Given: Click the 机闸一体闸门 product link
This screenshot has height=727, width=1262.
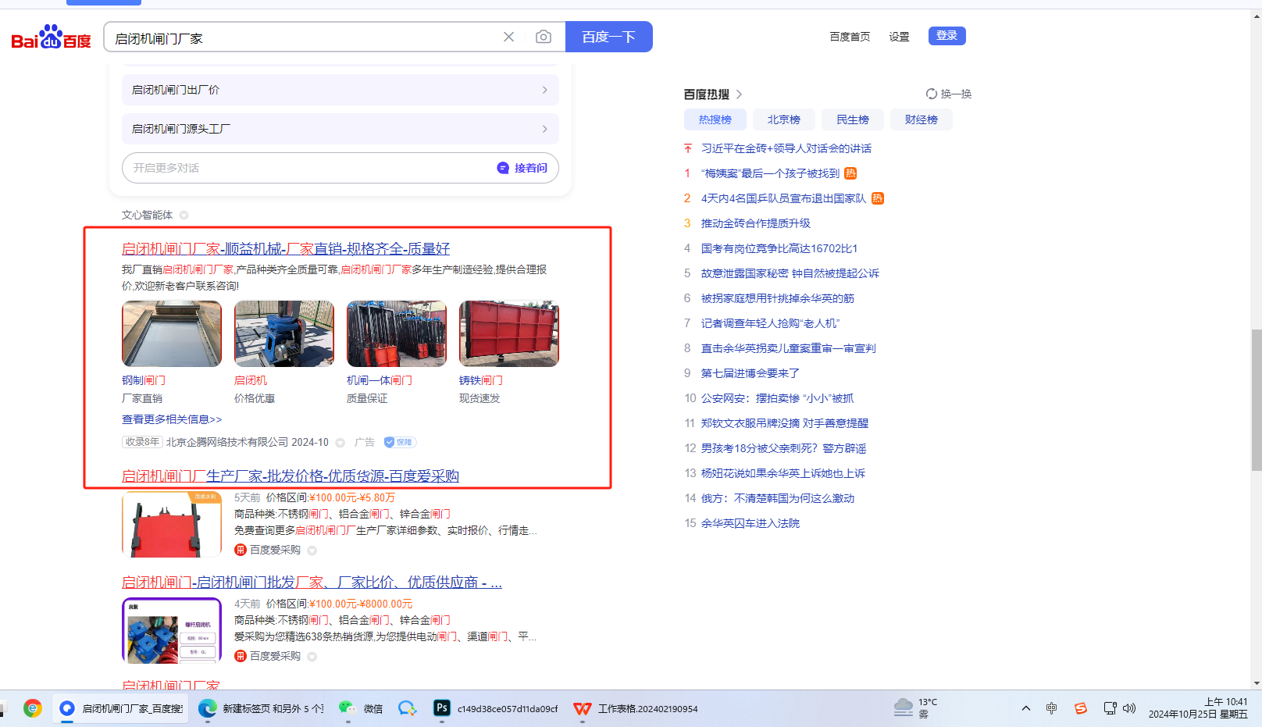Looking at the screenshot, I should click(380, 380).
